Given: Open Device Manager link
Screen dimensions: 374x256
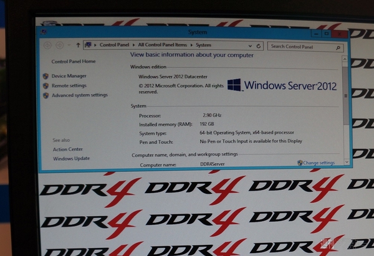Looking at the screenshot, I should tap(69, 76).
